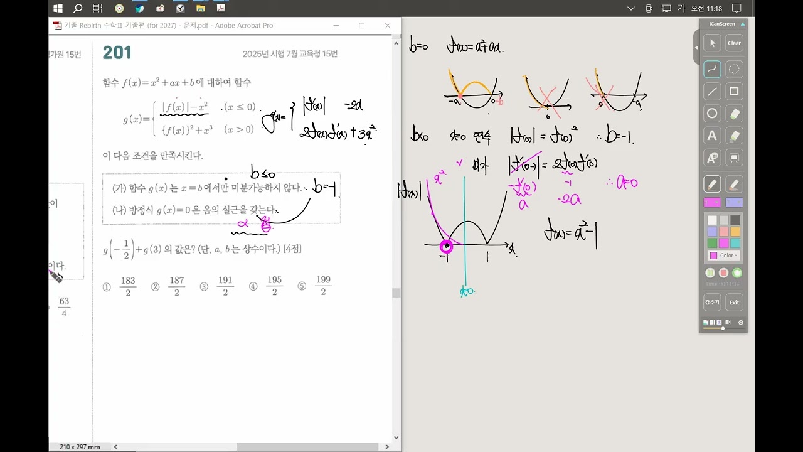This screenshot has width=803, height=452.
Task: Open the clock showing 오전 11:18
Action: [706, 8]
